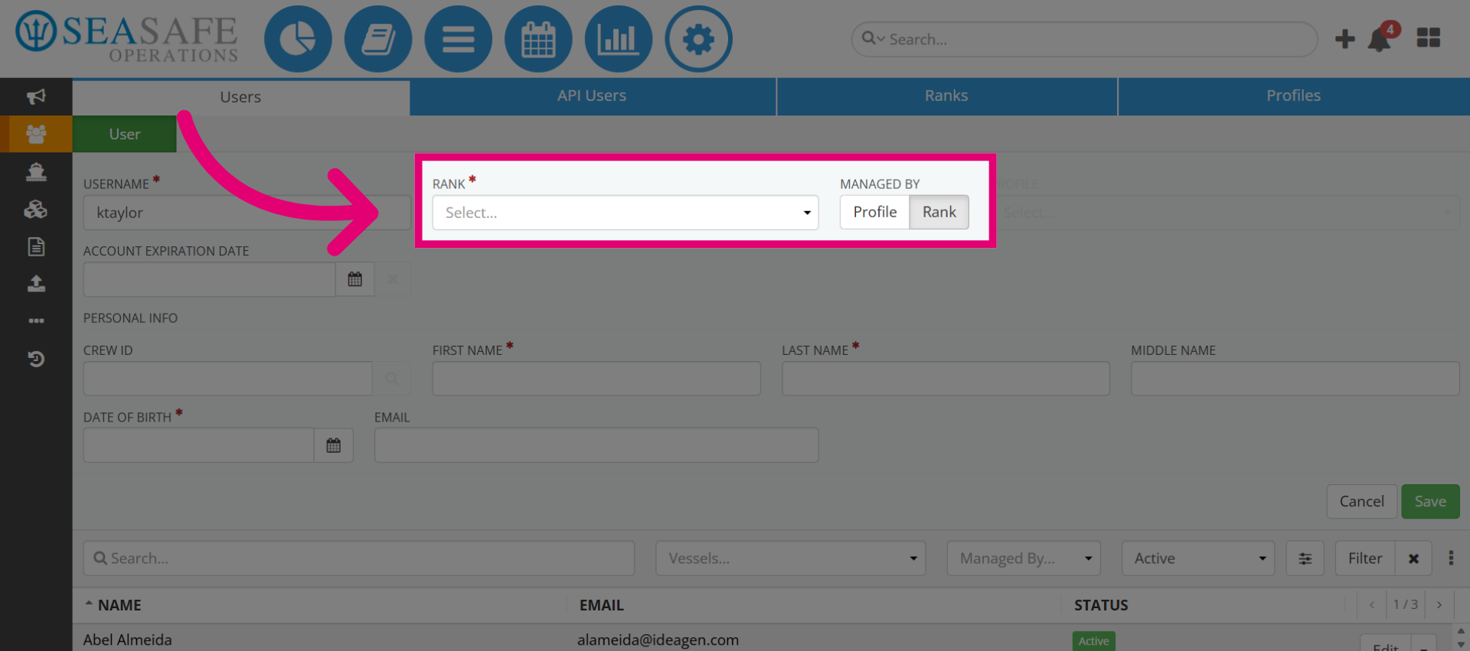Image resolution: width=1470 pixels, height=651 pixels.
Task: Open the advanced filter sliders icon
Action: 1305,558
